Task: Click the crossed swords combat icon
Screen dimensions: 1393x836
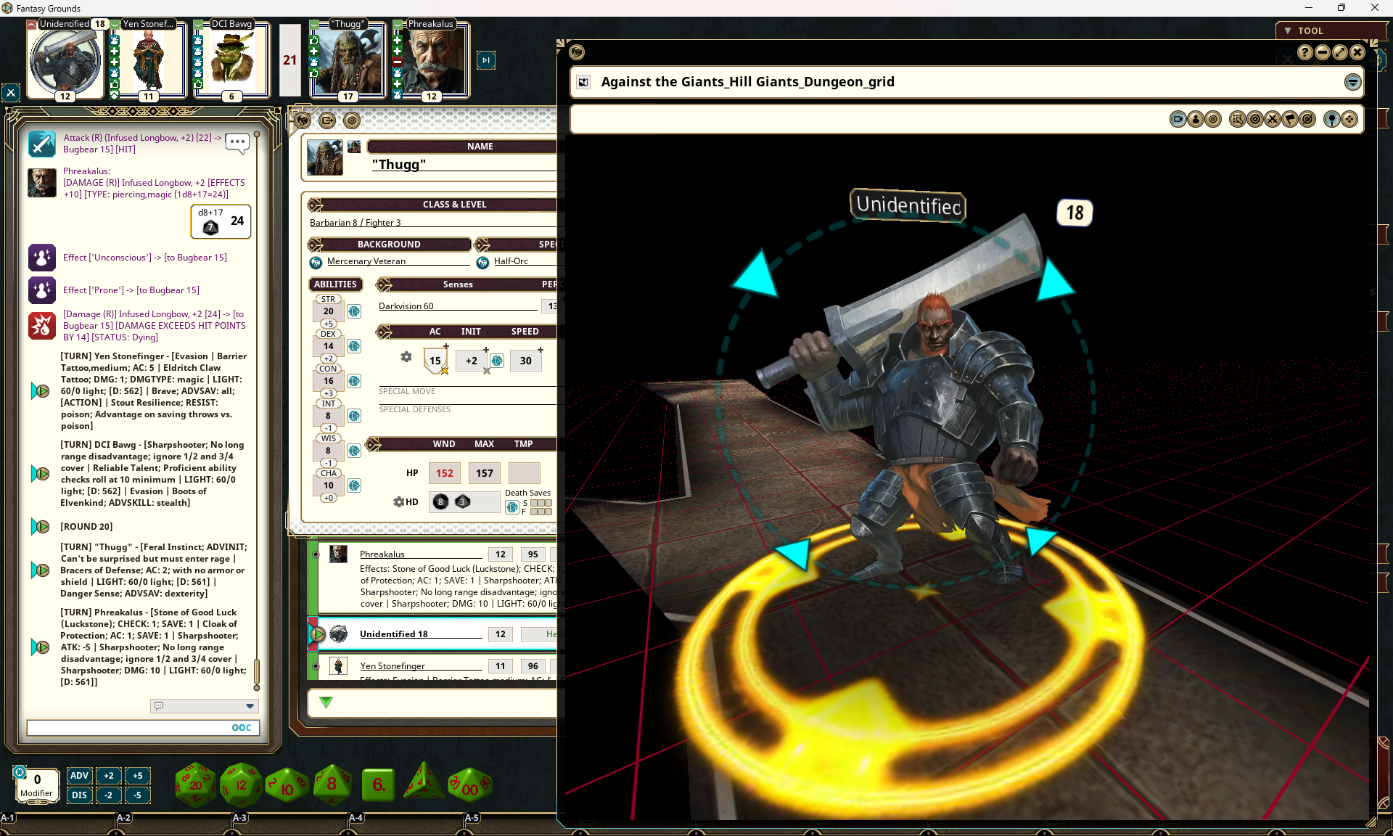Action: pos(1273,119)
